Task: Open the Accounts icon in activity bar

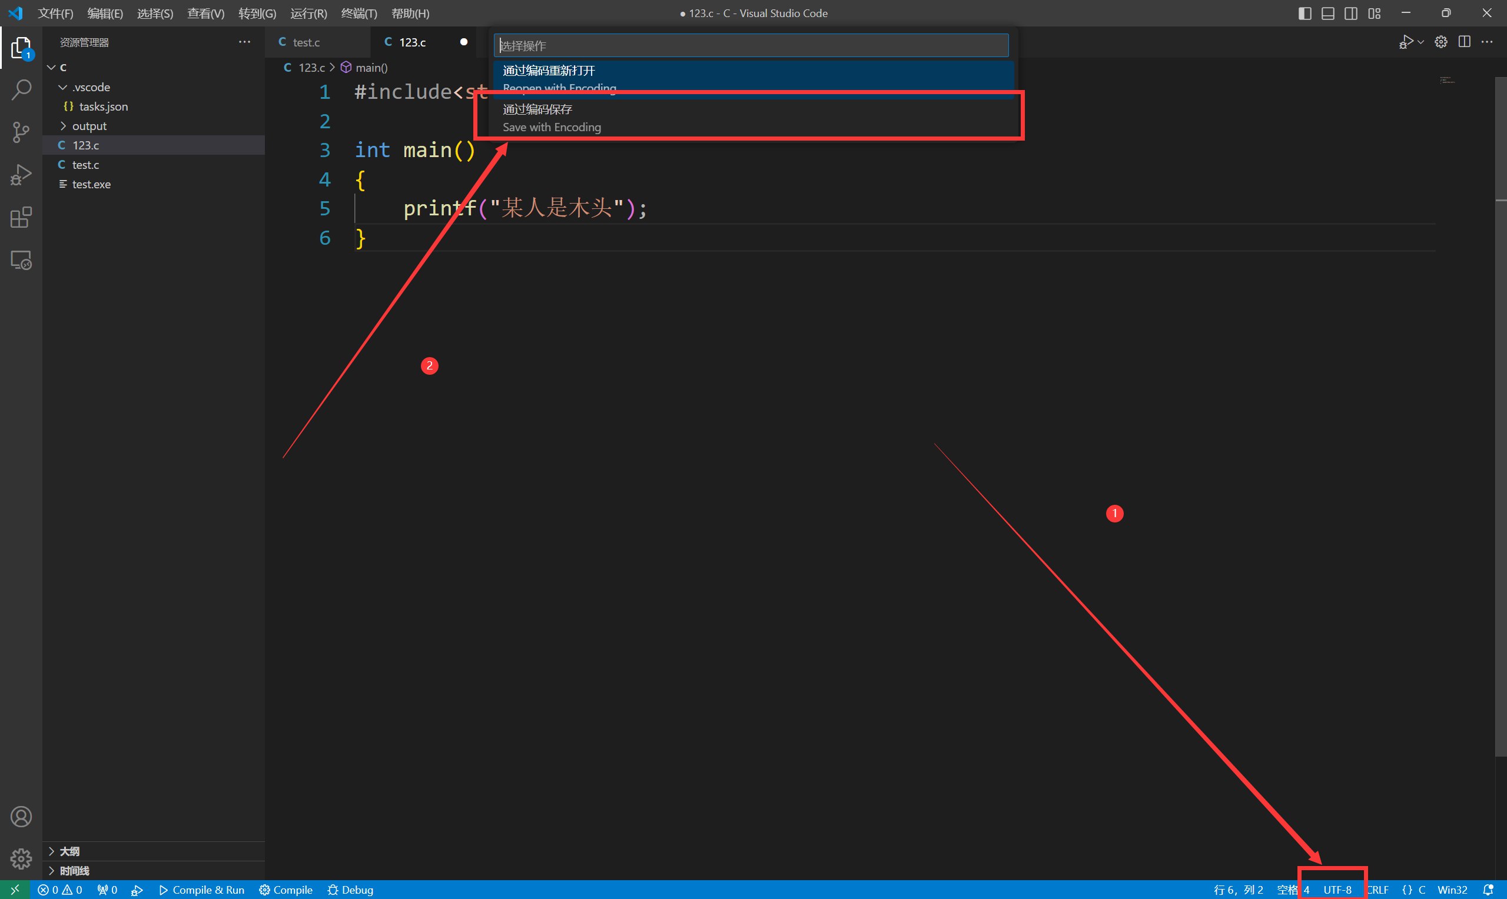Action: (x=21, y=817)
